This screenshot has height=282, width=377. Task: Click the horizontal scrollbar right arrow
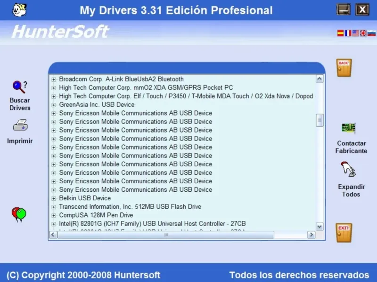311,235
